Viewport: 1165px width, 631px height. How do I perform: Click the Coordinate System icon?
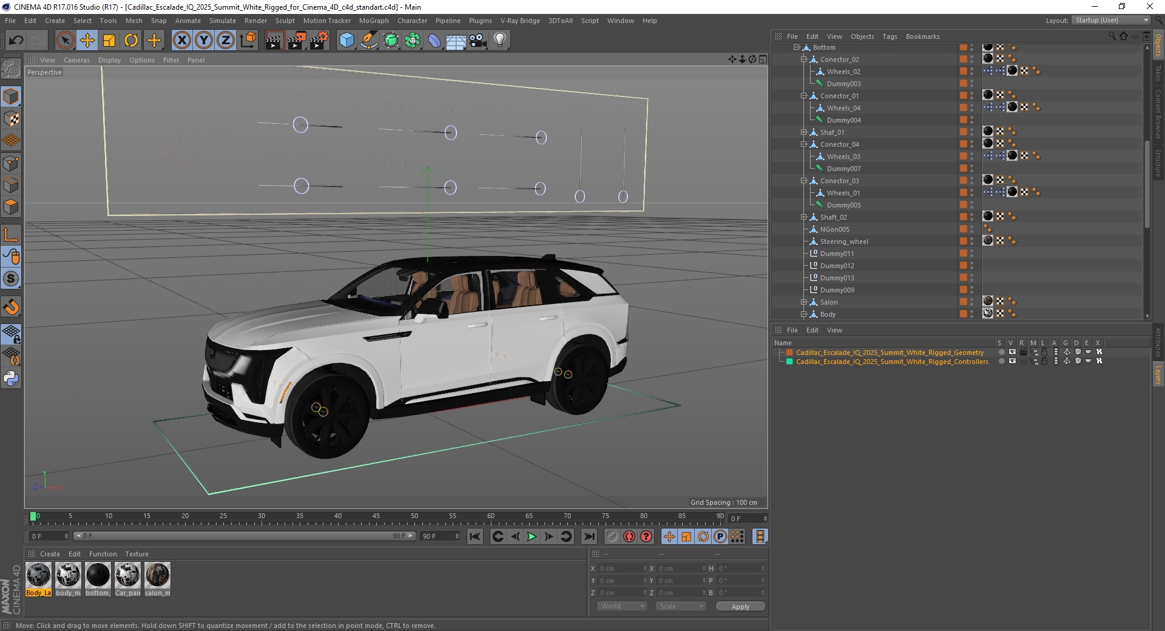tap(248, 41)
